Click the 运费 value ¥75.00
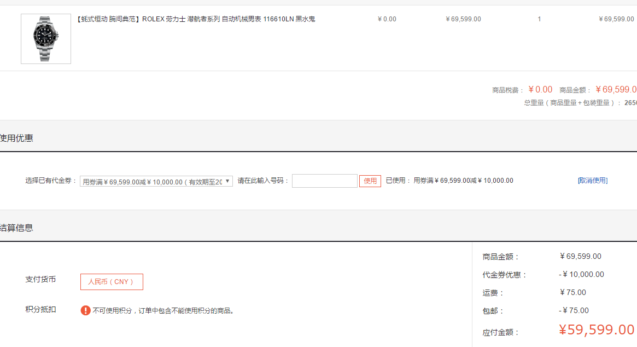Screen dimensions: 637x347 pos(573,292)
